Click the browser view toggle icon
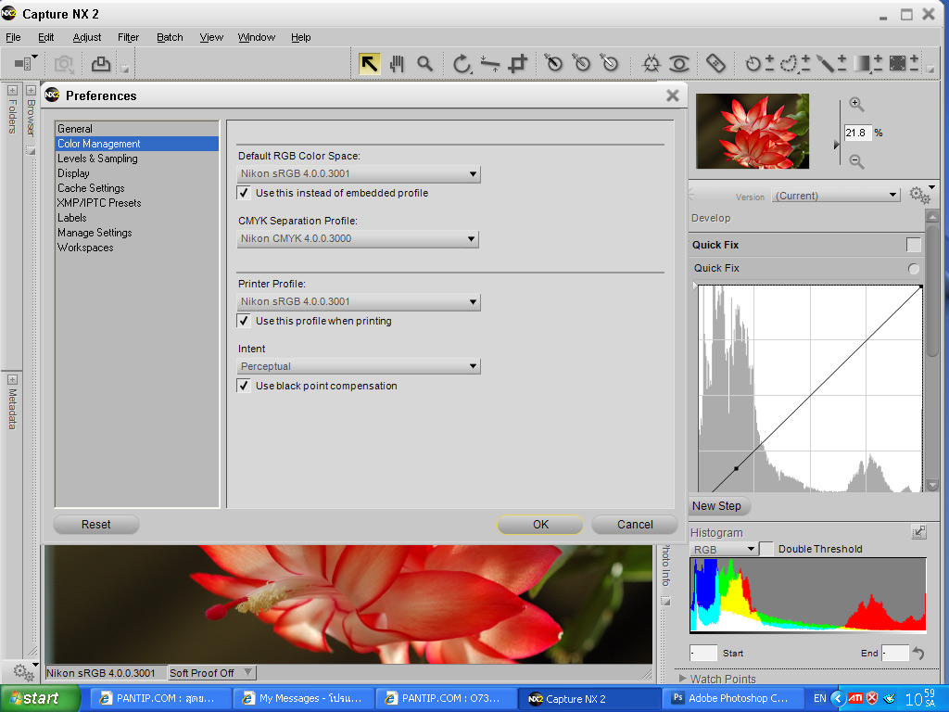The image size is (949, 712). 25,63
